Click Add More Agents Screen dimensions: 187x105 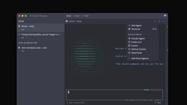pos(142,58)
